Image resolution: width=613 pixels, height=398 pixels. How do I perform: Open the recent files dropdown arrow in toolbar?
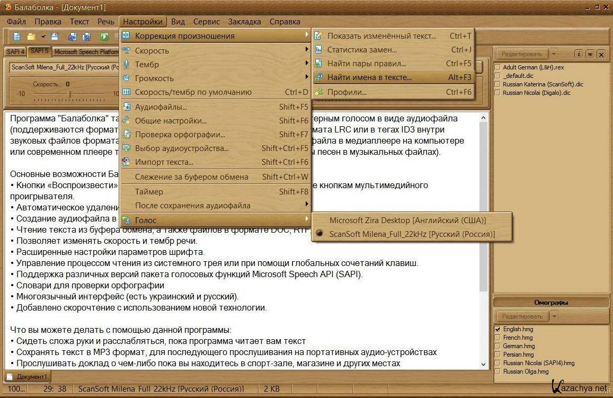[42, 37]
